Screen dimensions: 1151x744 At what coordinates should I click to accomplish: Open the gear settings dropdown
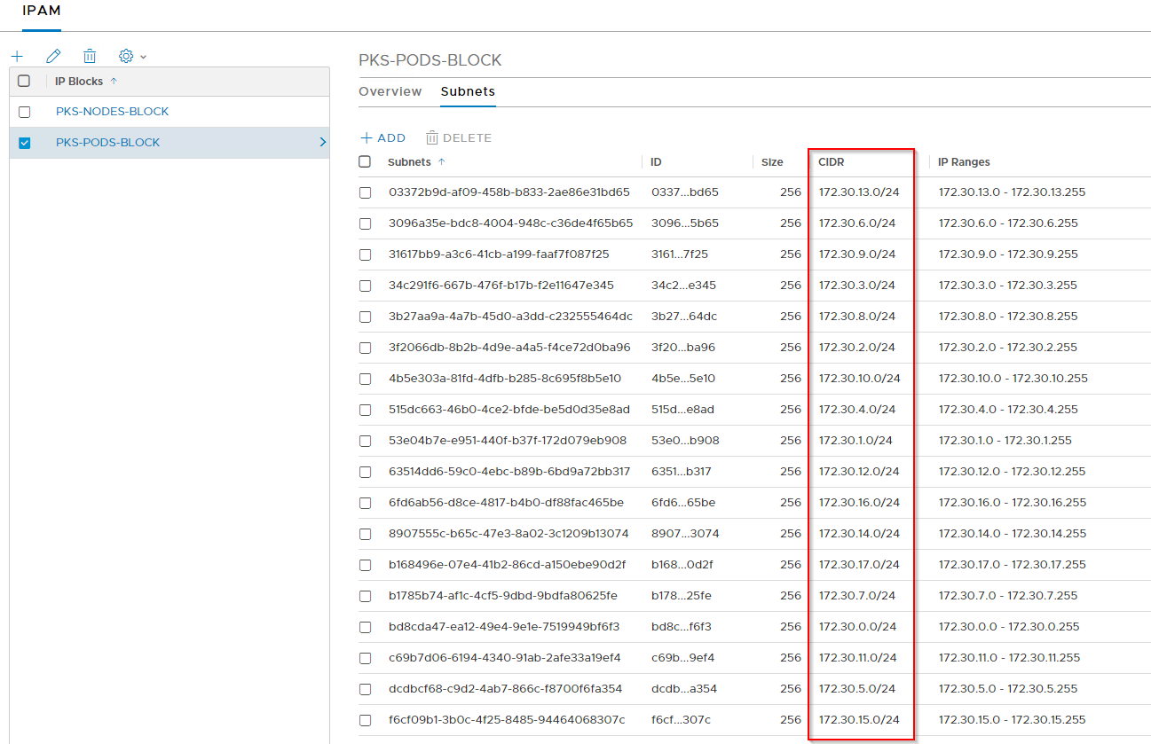[131, 56]
